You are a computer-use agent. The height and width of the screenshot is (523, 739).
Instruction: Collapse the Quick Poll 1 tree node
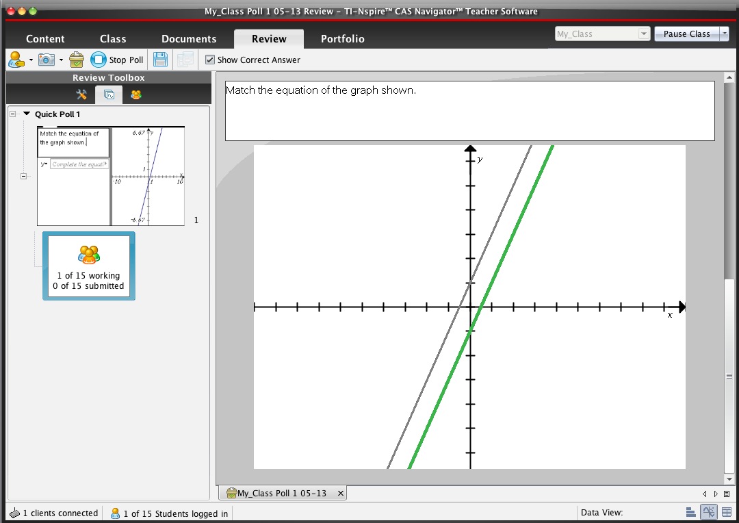(x=13, y=114)
